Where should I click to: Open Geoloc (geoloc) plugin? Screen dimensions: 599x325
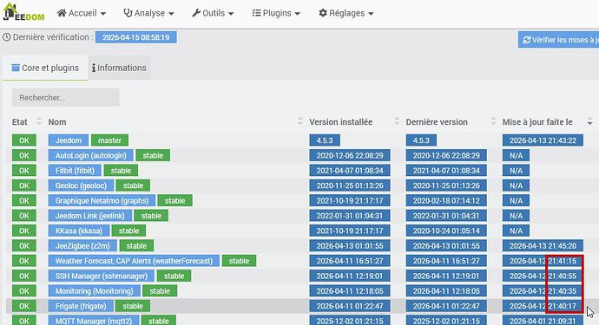81,185
